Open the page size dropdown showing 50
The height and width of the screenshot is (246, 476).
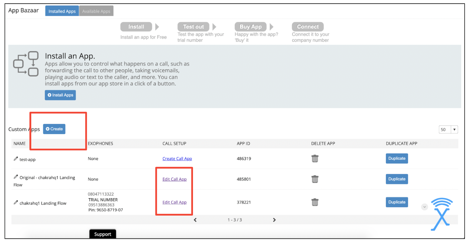[x=448, y=129]
